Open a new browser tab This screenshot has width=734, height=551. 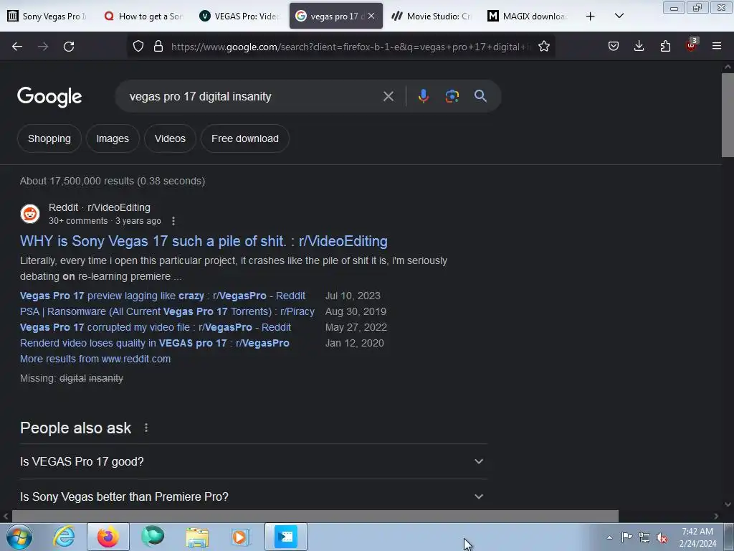(591, 17)
